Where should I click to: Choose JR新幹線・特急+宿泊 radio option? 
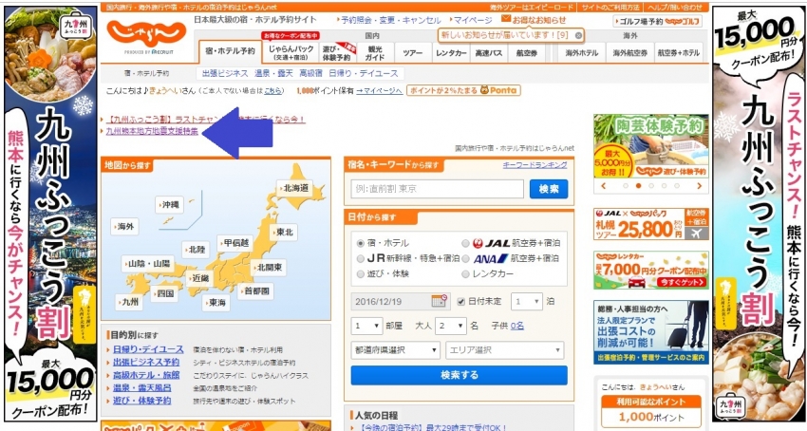360,258
